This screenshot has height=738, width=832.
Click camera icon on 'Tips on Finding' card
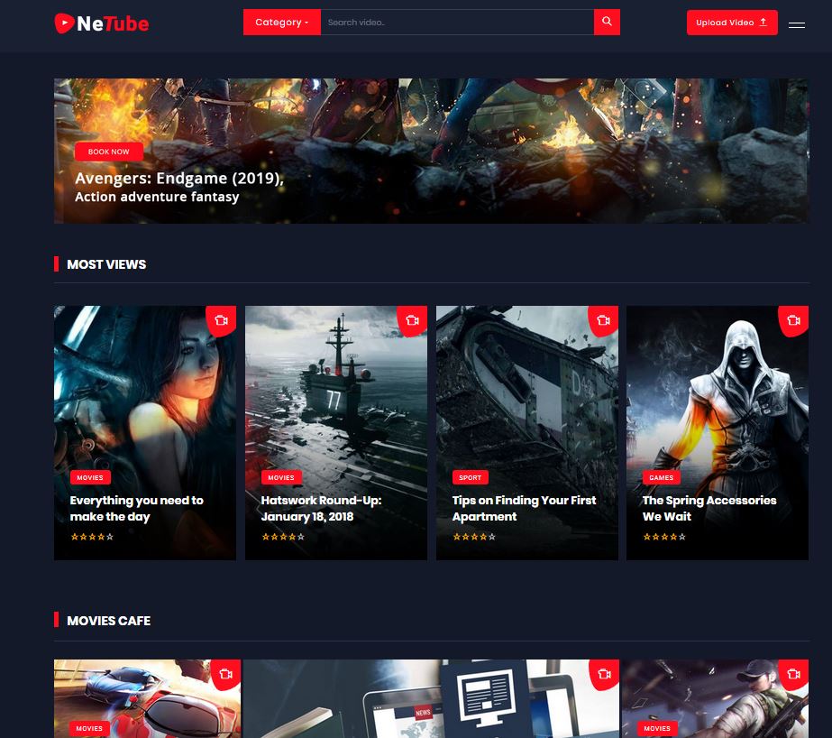603,320
